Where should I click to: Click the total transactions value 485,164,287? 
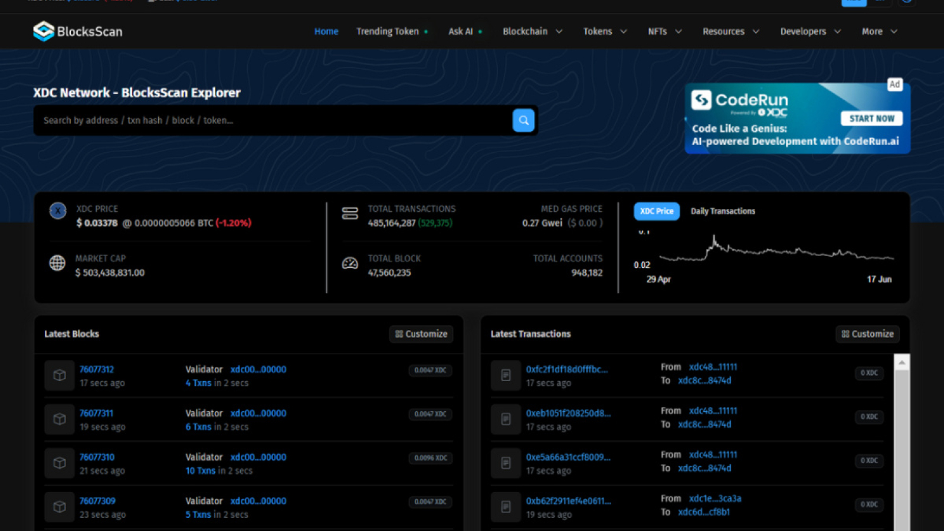392,223
